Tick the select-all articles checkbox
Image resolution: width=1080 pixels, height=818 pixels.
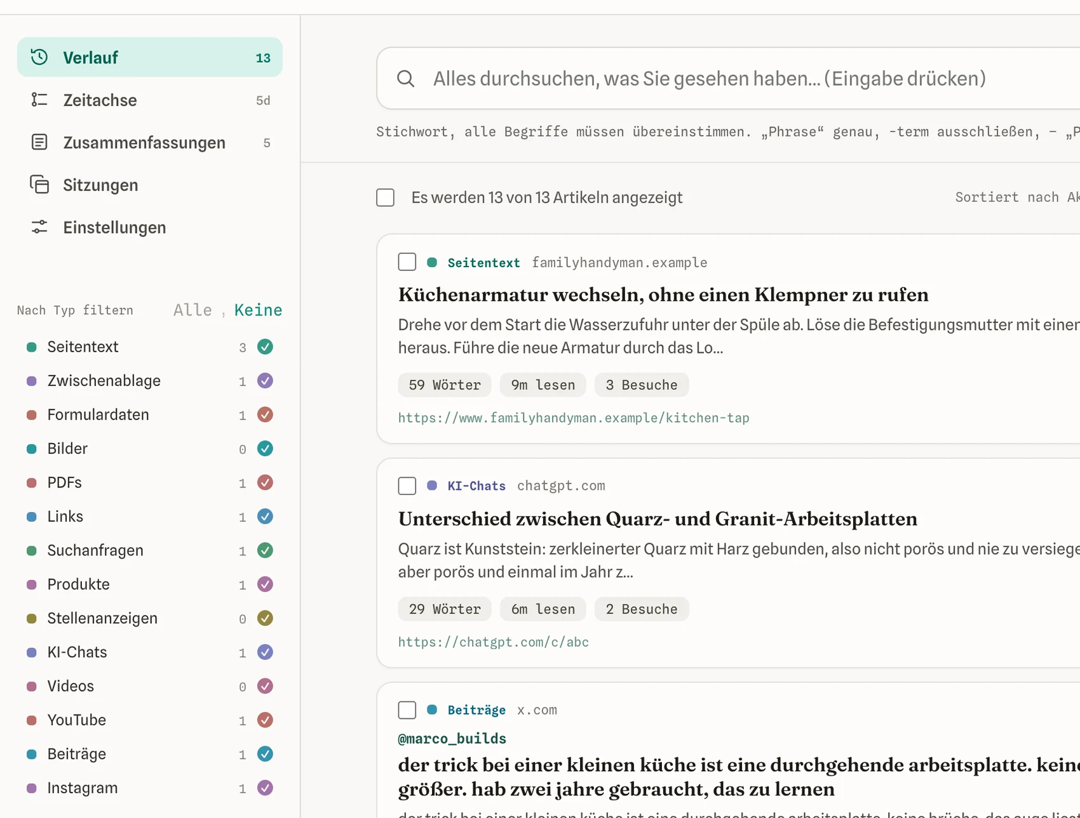(x=385, y=197)
